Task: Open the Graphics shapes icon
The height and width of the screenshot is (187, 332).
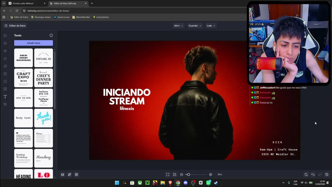Action: (x=5, y=81)
